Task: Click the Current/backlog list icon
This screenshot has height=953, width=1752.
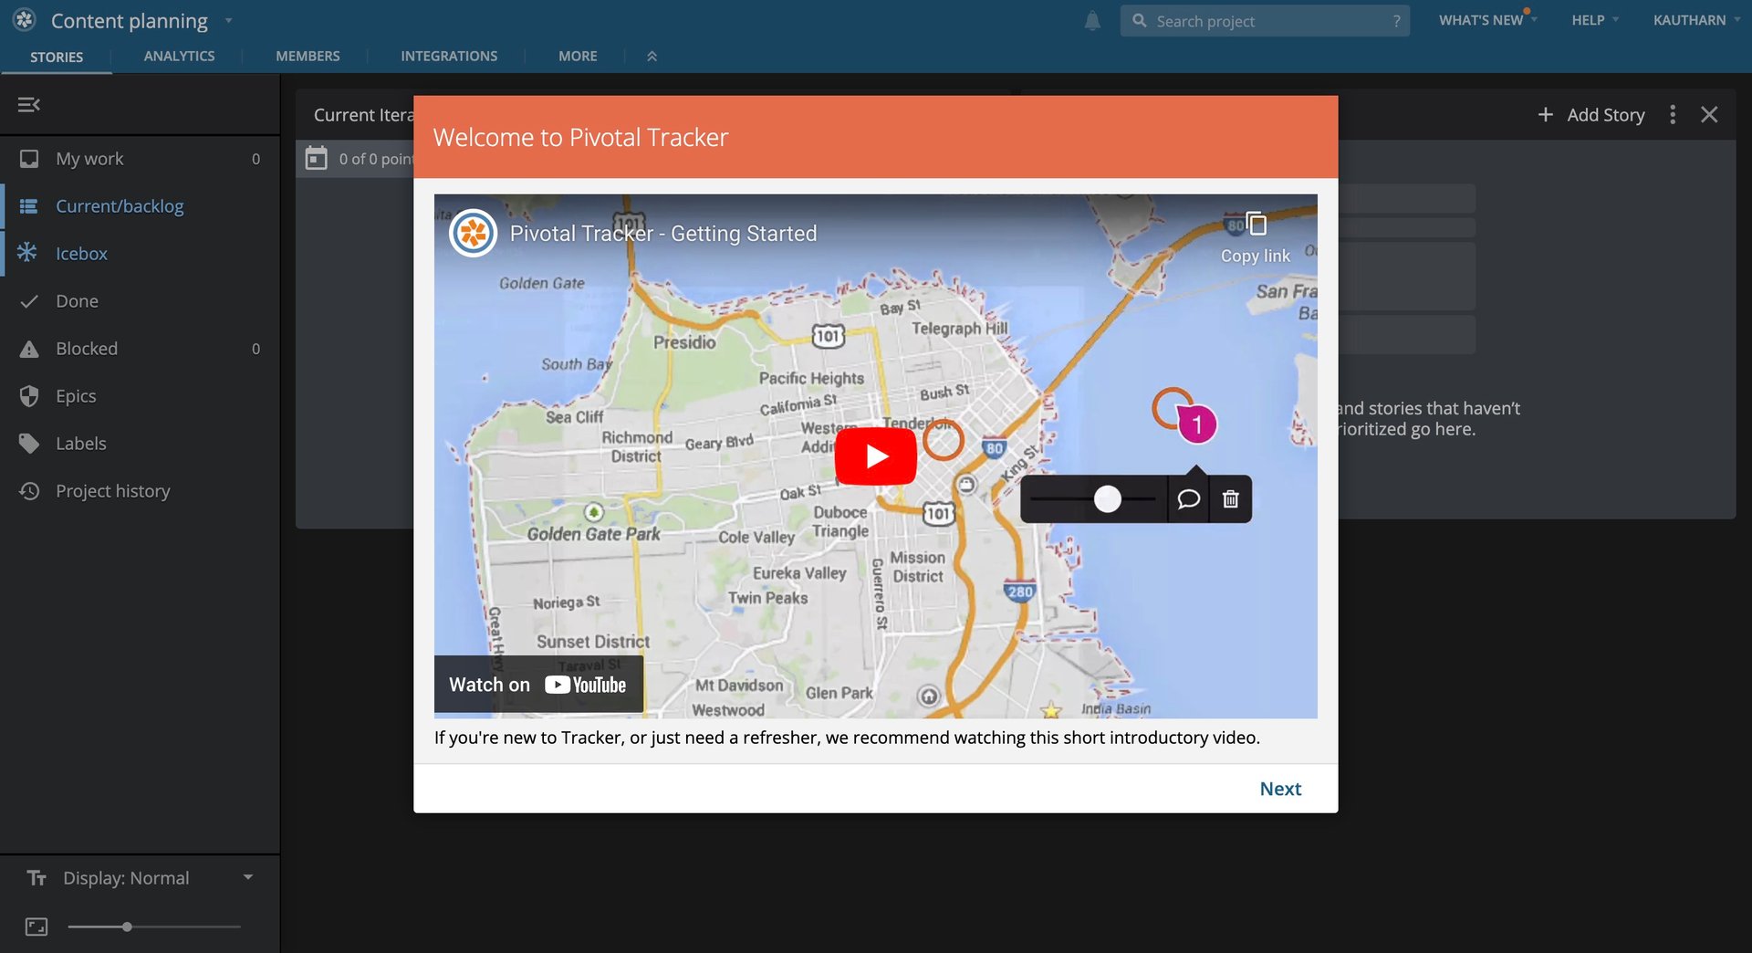Action: point(29,206)
